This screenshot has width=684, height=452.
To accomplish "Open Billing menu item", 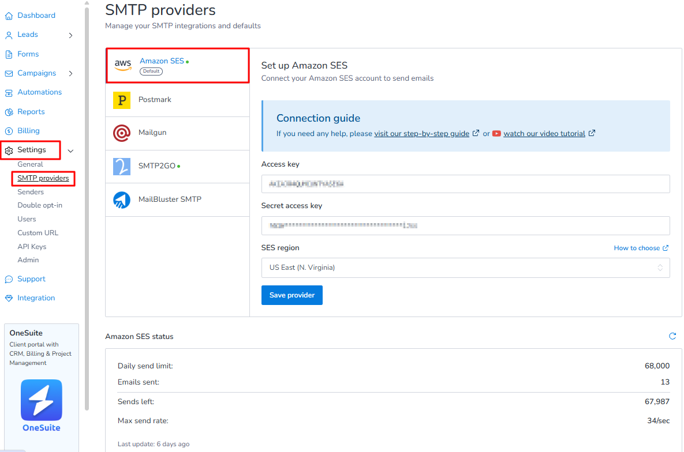I will click(28, 131).
